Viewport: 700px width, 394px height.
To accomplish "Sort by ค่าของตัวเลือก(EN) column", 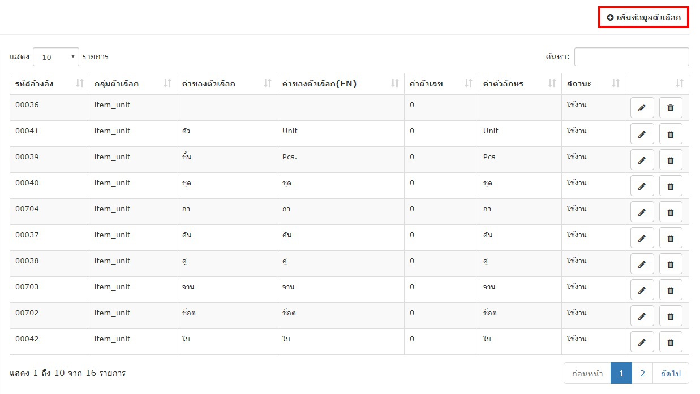I will (341, 84).
